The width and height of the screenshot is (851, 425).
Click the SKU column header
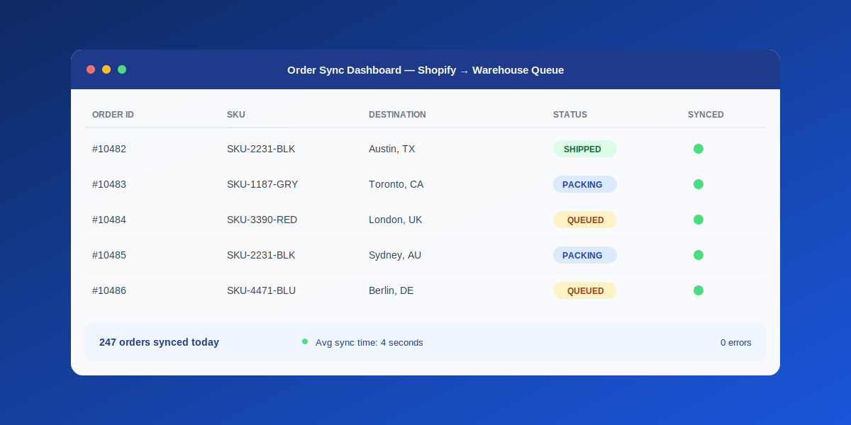236,115
